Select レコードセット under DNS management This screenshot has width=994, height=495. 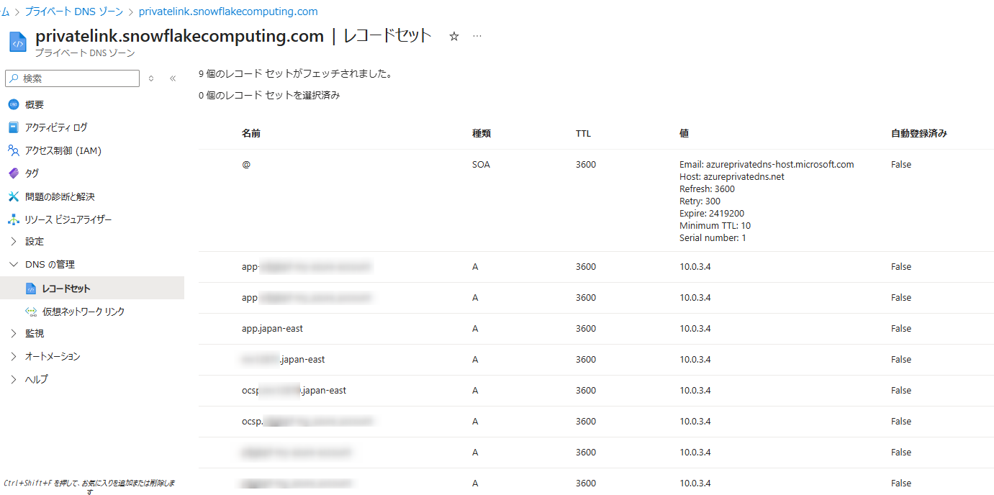[x=92, y=289]
